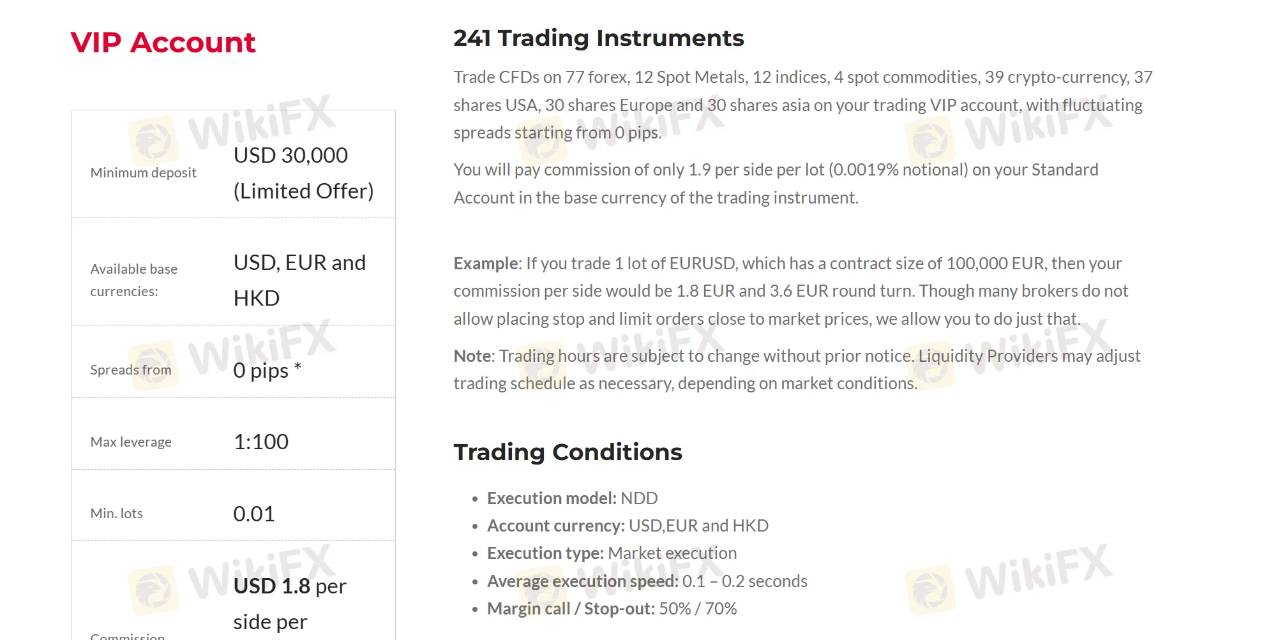
Task: Select the 0.01 minimum lots value
Action: (254, 514)
